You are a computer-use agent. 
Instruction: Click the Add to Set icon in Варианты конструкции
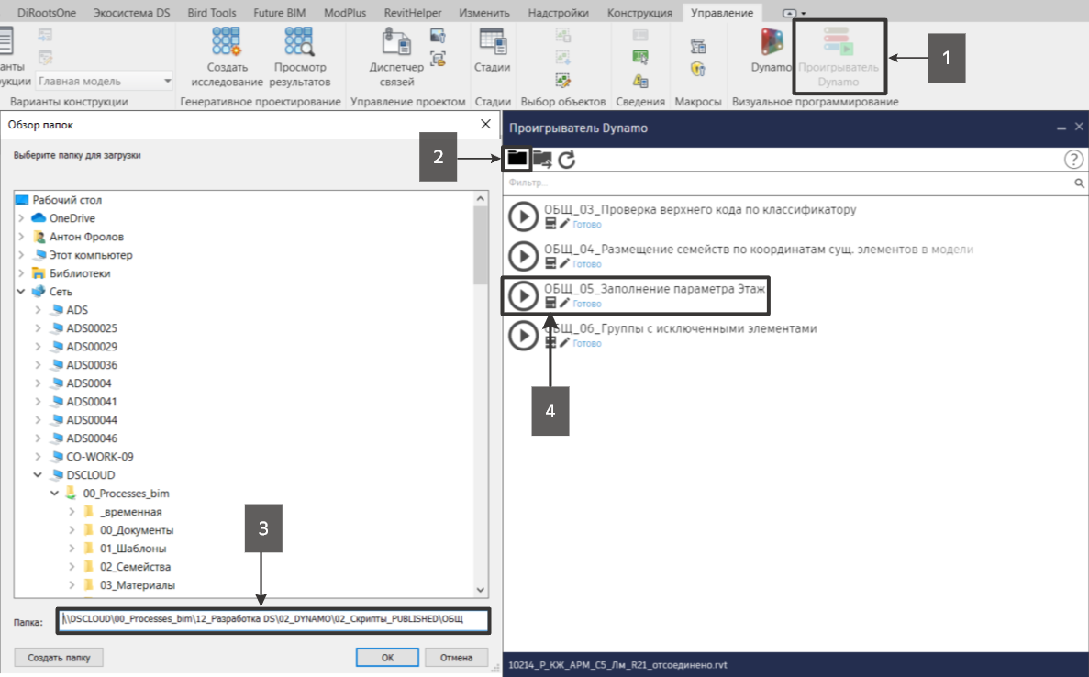(45, 36)
